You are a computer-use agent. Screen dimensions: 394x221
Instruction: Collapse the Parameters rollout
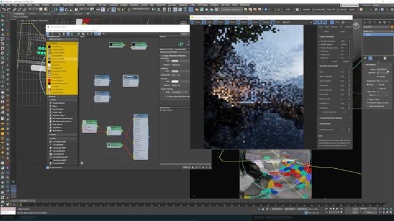click(x=371, y=64)
